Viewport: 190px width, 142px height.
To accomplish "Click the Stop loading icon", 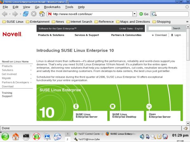I will point(34,14).
